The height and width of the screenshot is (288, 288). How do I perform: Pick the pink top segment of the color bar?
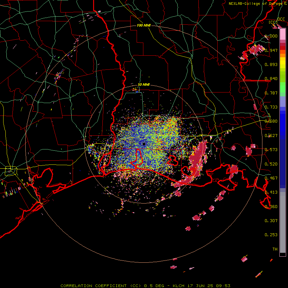click(283, 34)
